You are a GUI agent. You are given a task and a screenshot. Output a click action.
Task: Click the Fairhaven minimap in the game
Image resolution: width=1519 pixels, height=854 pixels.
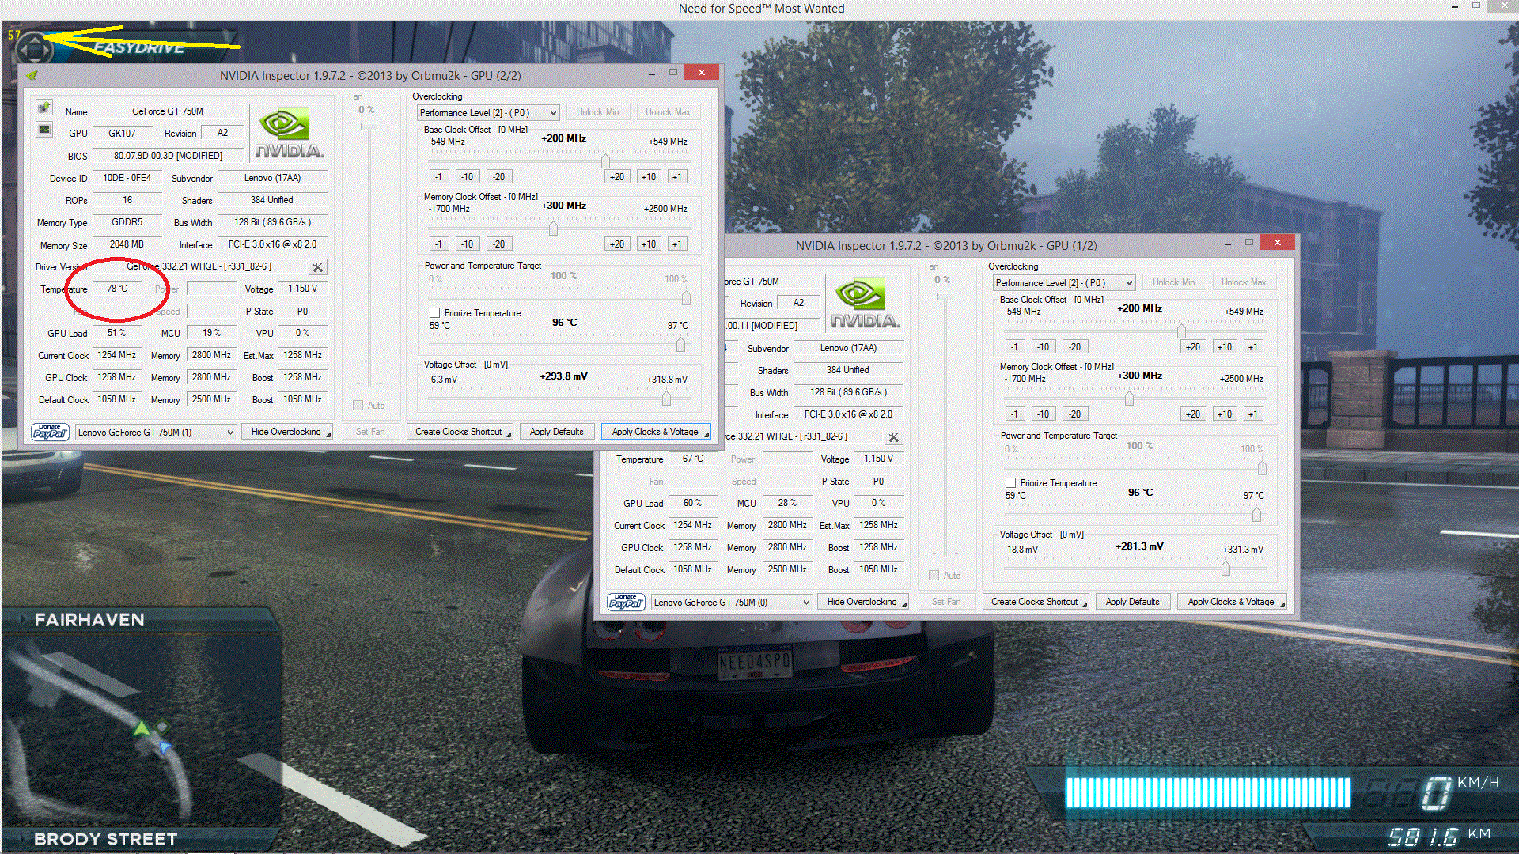[x=141, y=727]
